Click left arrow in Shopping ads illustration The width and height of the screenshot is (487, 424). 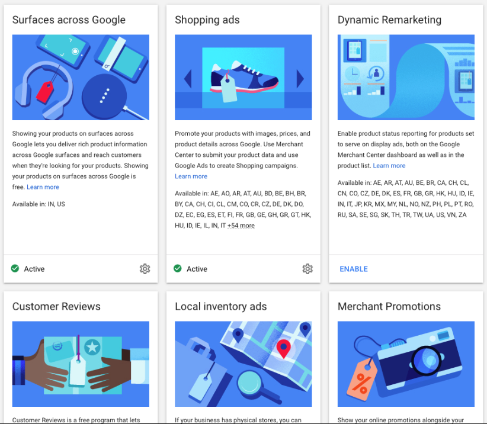click(x=188, y=78)
